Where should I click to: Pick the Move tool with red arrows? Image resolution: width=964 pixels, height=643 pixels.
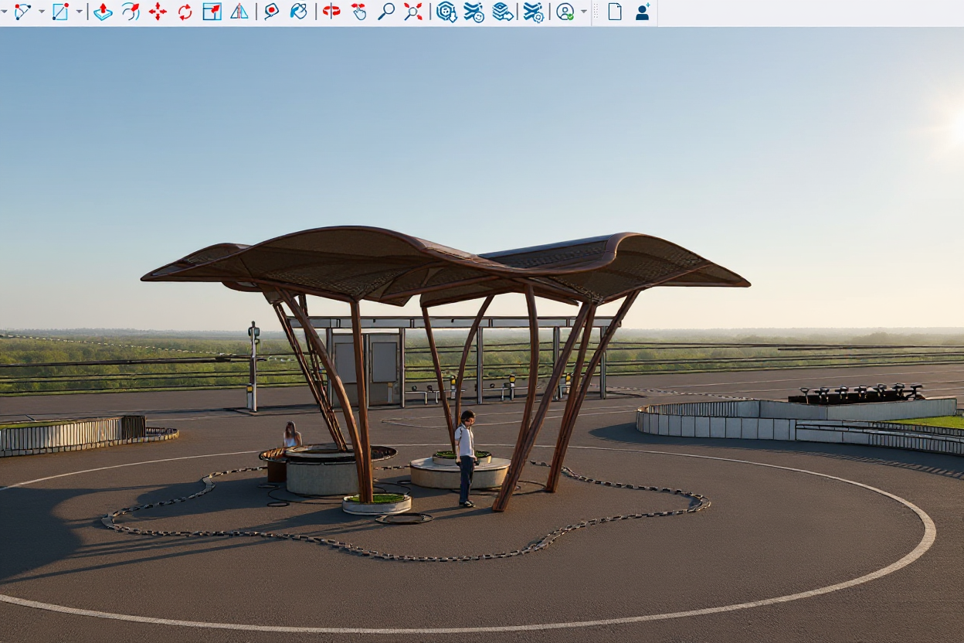point(158,12)
